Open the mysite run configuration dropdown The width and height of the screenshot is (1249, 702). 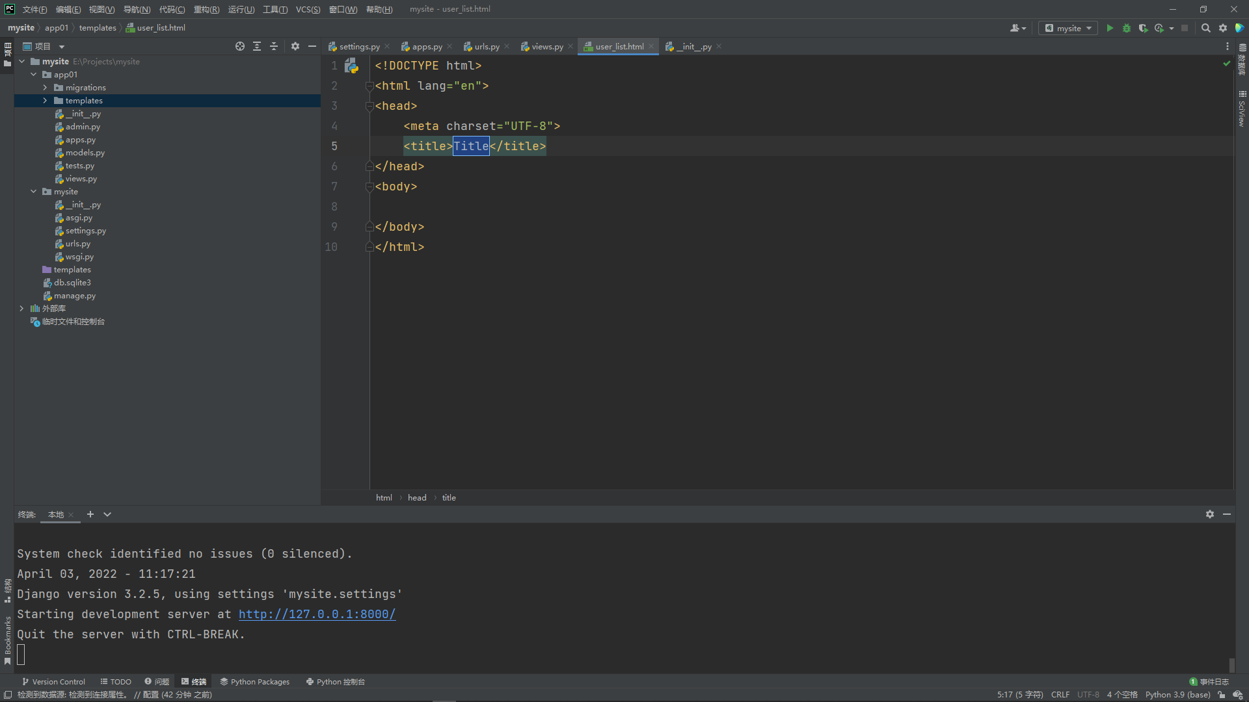1068,28
